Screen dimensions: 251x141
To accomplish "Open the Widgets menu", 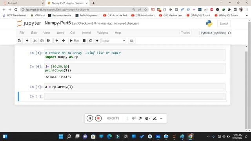I will (x=102, y=33).
